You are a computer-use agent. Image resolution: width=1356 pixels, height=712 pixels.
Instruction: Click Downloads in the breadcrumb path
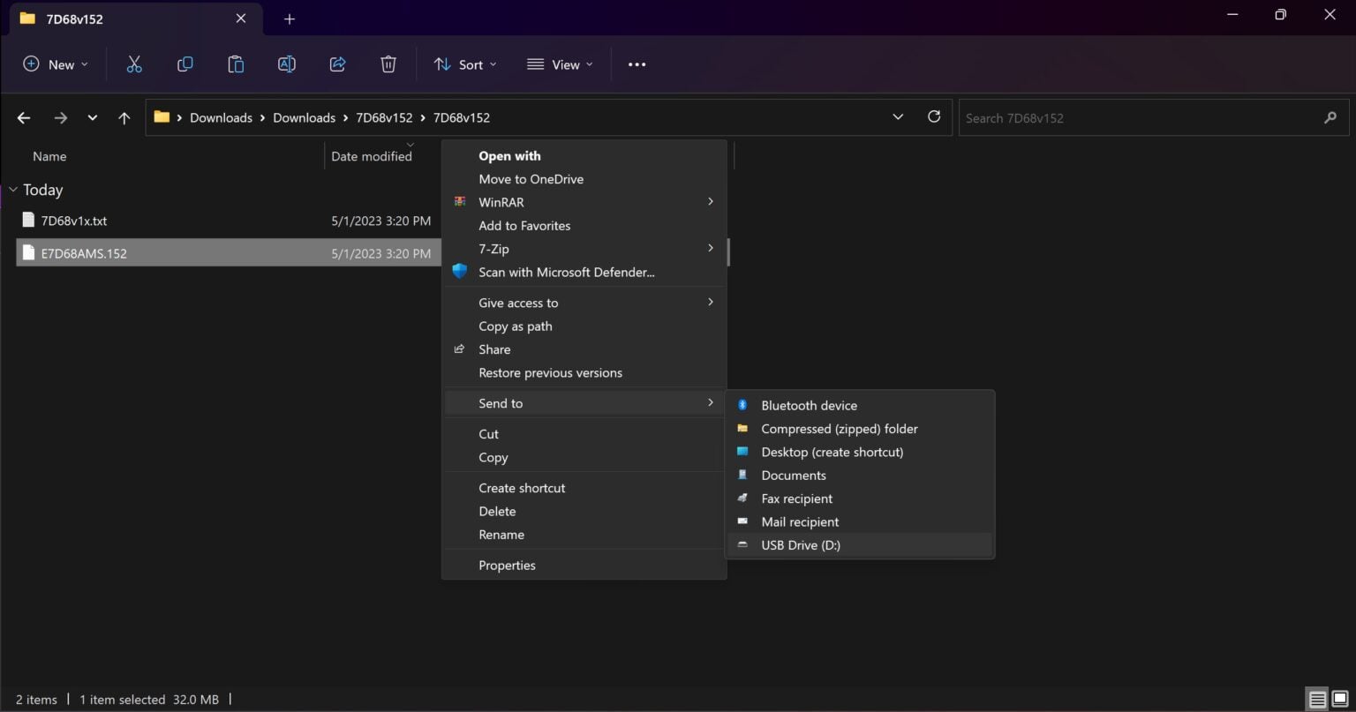pos(221,118)
